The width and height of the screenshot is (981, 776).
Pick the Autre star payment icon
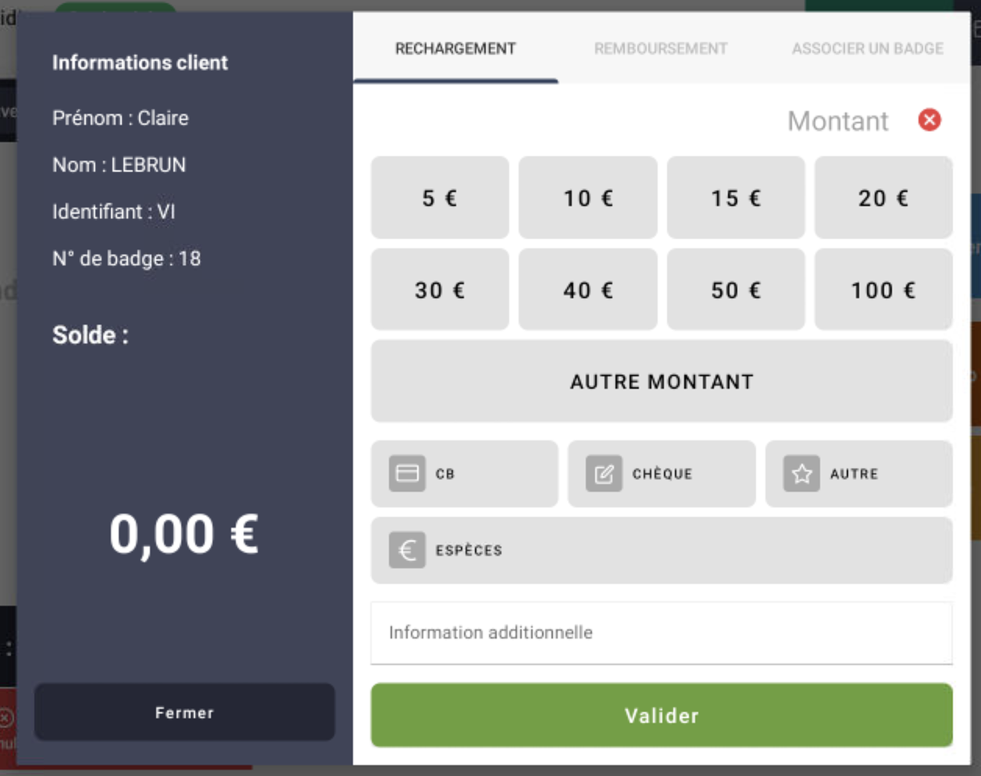coord(801,474)
